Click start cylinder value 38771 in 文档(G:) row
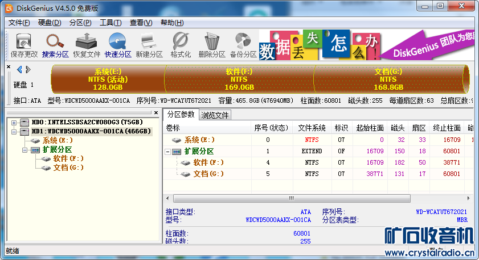Viewport: 479px width, 260px height. (x=375, y=174)
